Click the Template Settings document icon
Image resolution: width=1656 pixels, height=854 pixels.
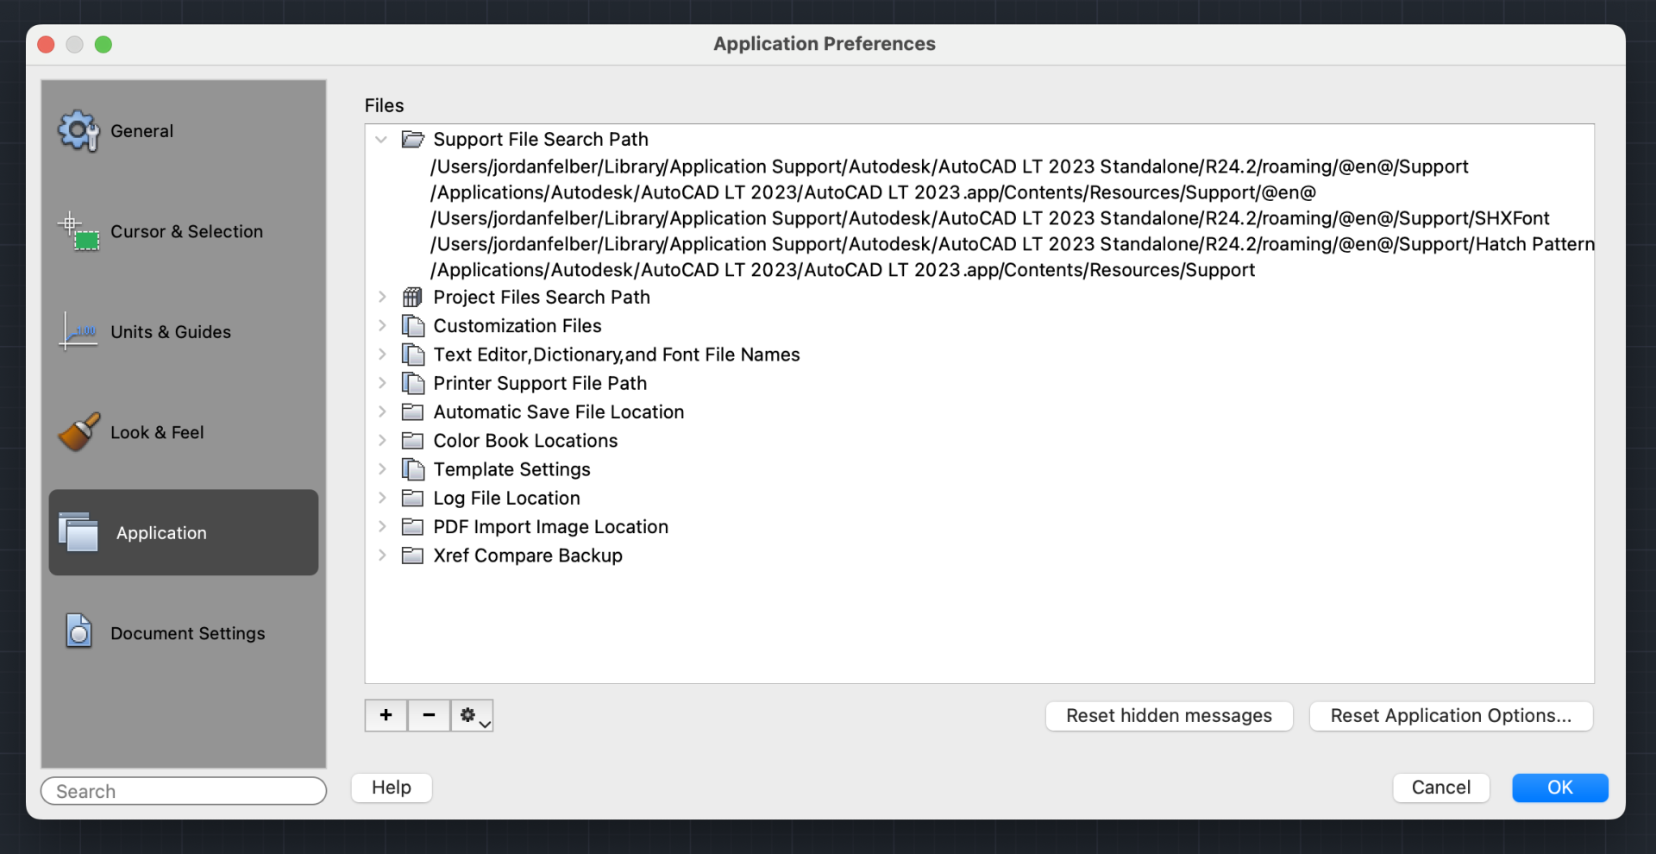(413, 469)
